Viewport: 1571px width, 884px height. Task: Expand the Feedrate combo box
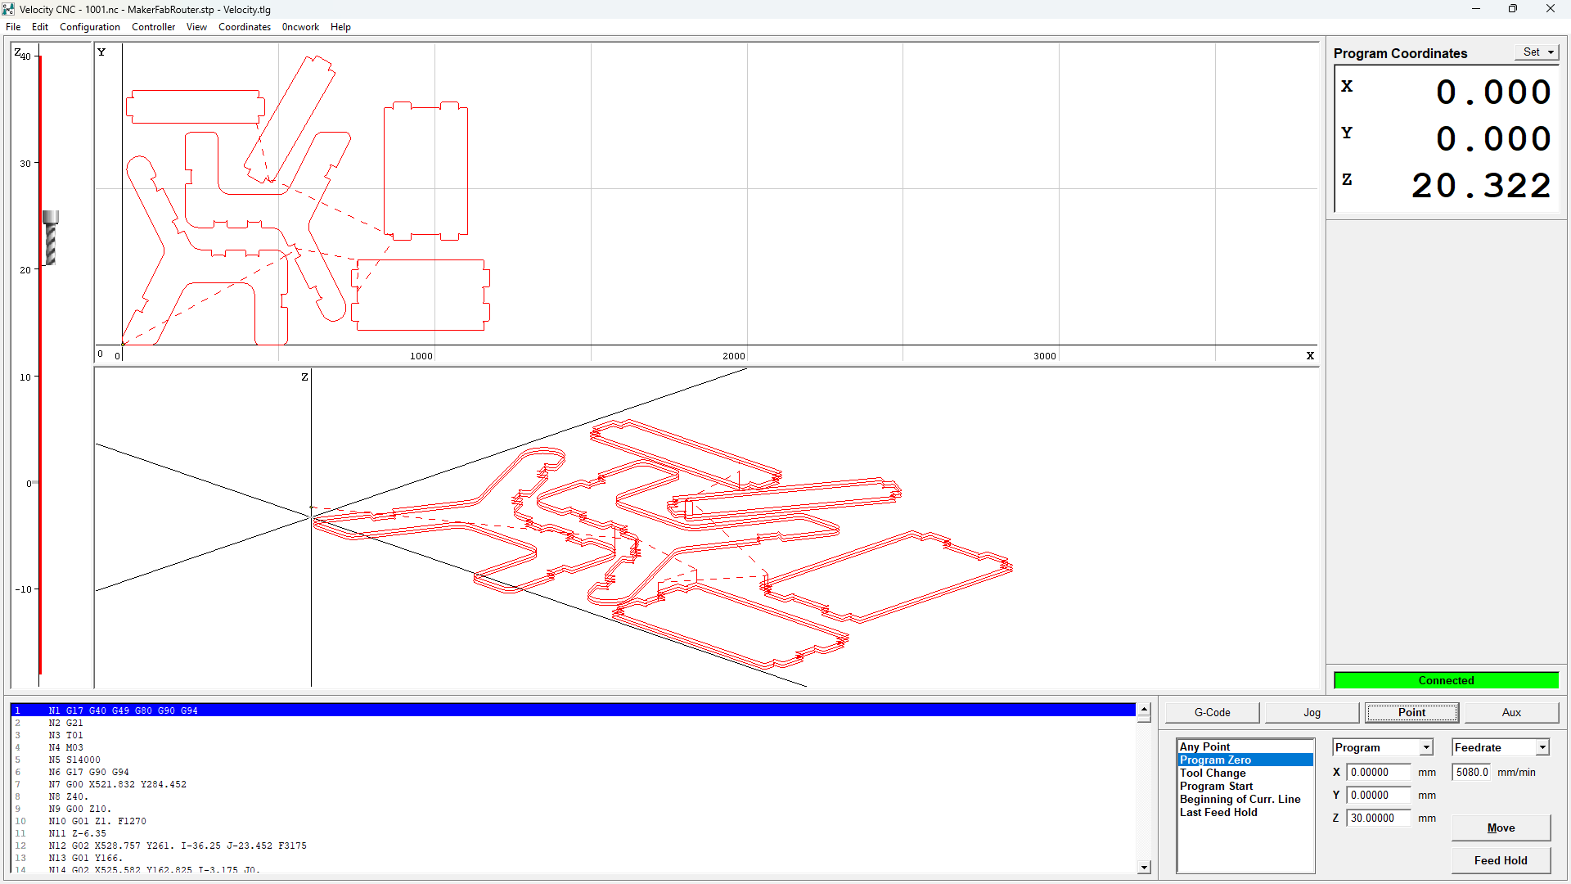pyautogui.click(x=1542, y=747)
